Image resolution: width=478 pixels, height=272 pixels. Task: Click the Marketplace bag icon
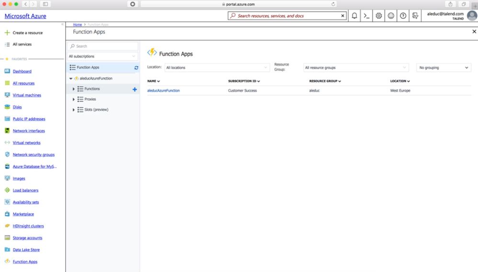click(7, 214)
